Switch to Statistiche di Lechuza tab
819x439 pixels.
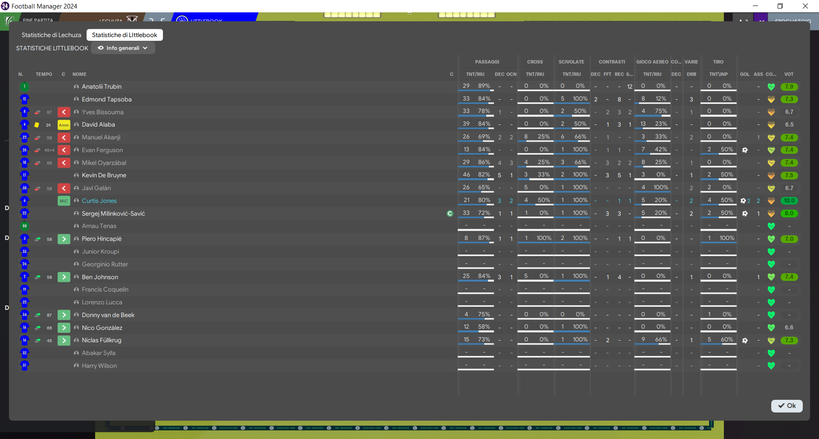[51, 35]
